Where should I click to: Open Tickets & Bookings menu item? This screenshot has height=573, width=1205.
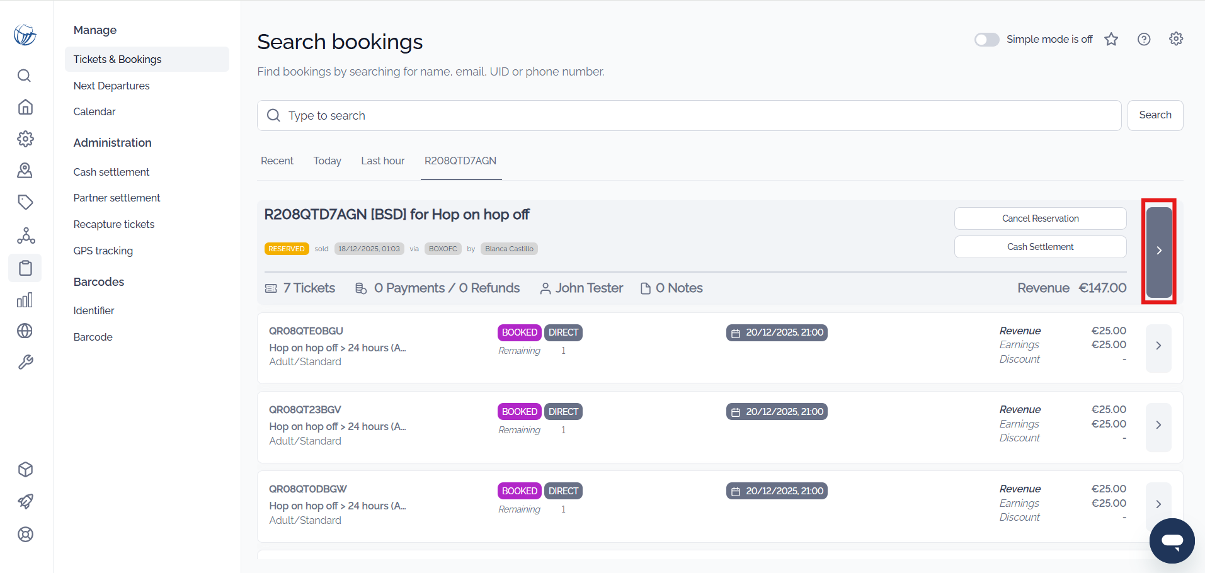[x=147, y=59]
